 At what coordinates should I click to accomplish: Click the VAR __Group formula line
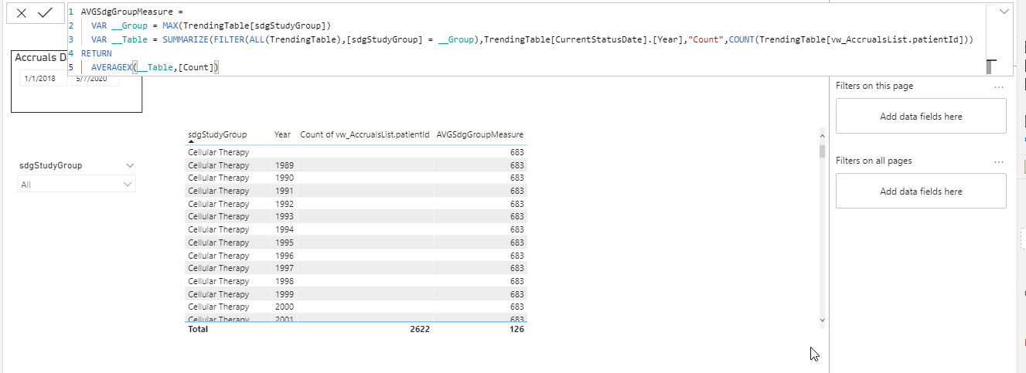tap(211, 26)
